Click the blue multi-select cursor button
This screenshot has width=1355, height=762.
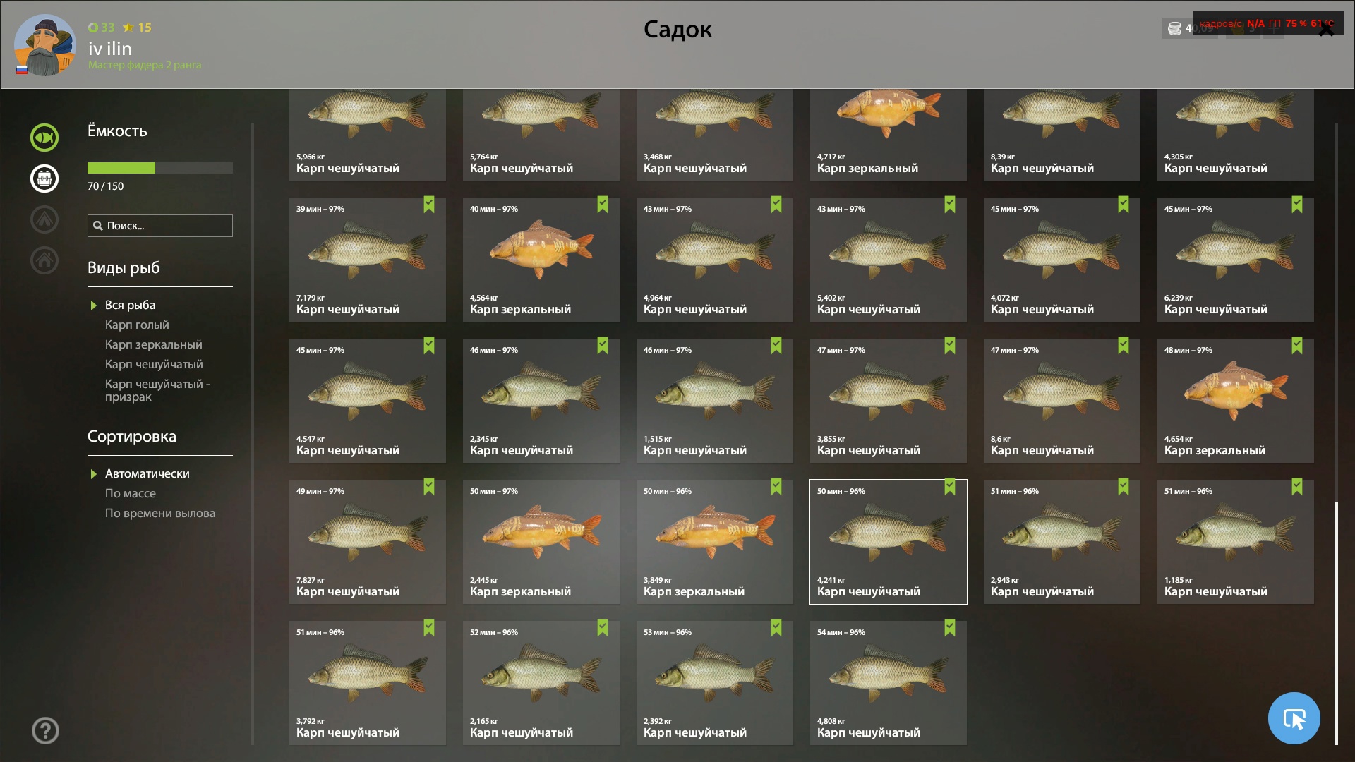1294,718
